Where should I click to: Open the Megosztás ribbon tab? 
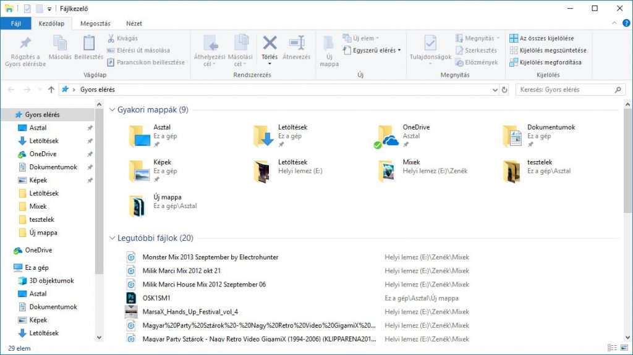[95, 23]
